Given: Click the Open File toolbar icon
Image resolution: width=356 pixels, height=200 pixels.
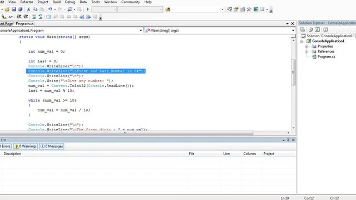Looking at the screenshot, I should (x=7, y=9).
